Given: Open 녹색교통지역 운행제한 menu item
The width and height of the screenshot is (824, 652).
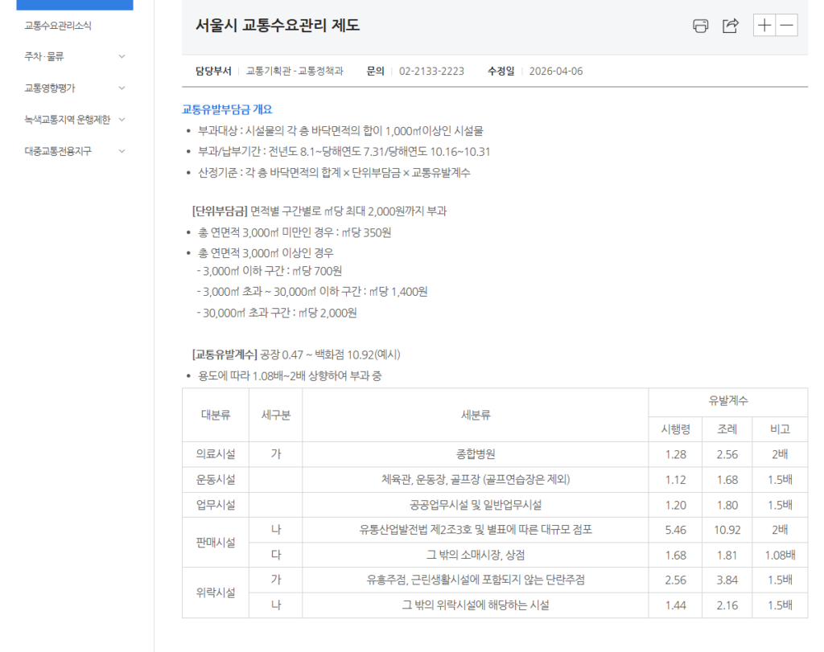Looking at the screenshot, I should click(68, 119).
